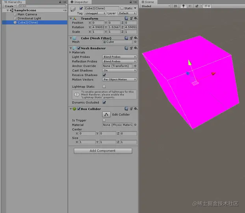Toggle hidden objects count icon in Scene toolbar
The image size is (245, 213).
(207, 6)
